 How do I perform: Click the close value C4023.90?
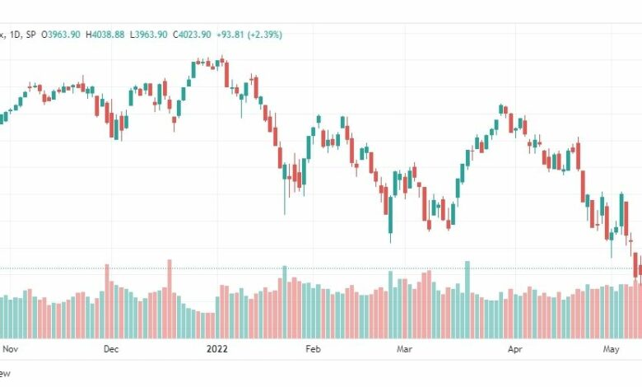tap(192, 35)
